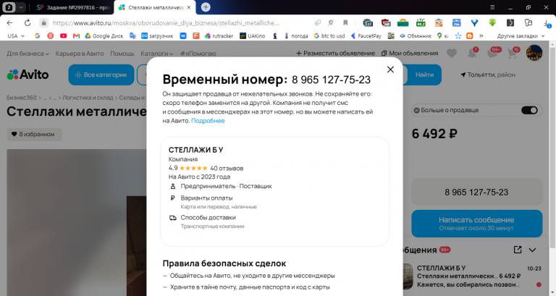Expand Другие закладки folder
Image resolution: width=556 pixels, height=296 pixels.
[x=521, y=35]
